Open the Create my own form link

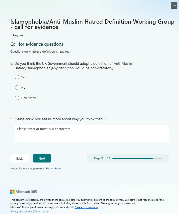[x=86, y=207]
